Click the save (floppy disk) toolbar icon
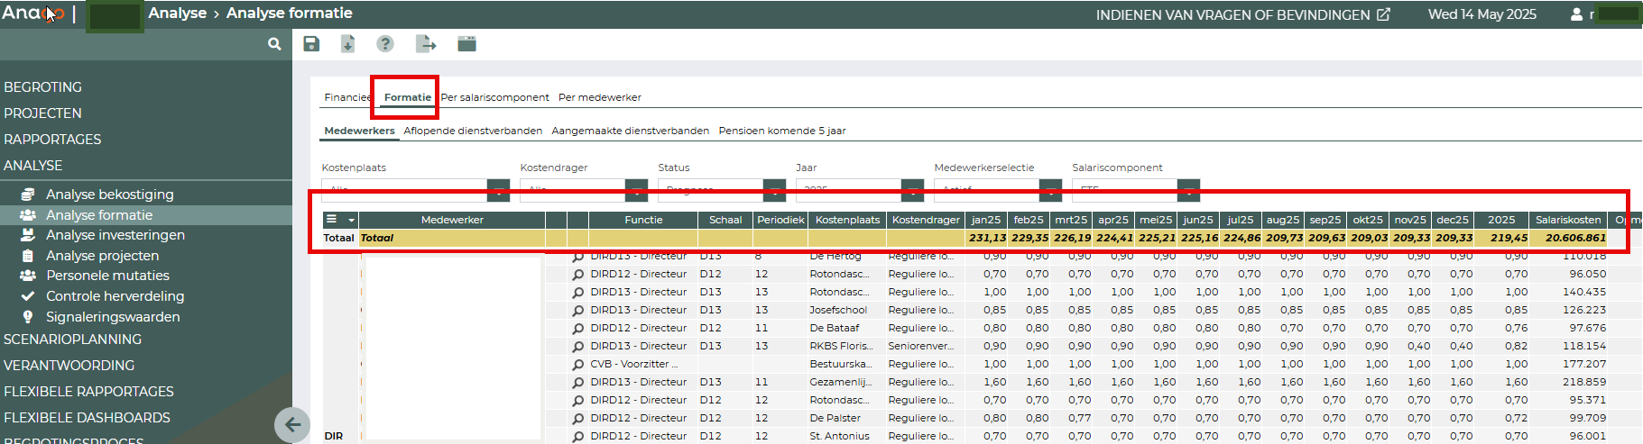Viewport: 1643px width, 444px height. (311, 44)
